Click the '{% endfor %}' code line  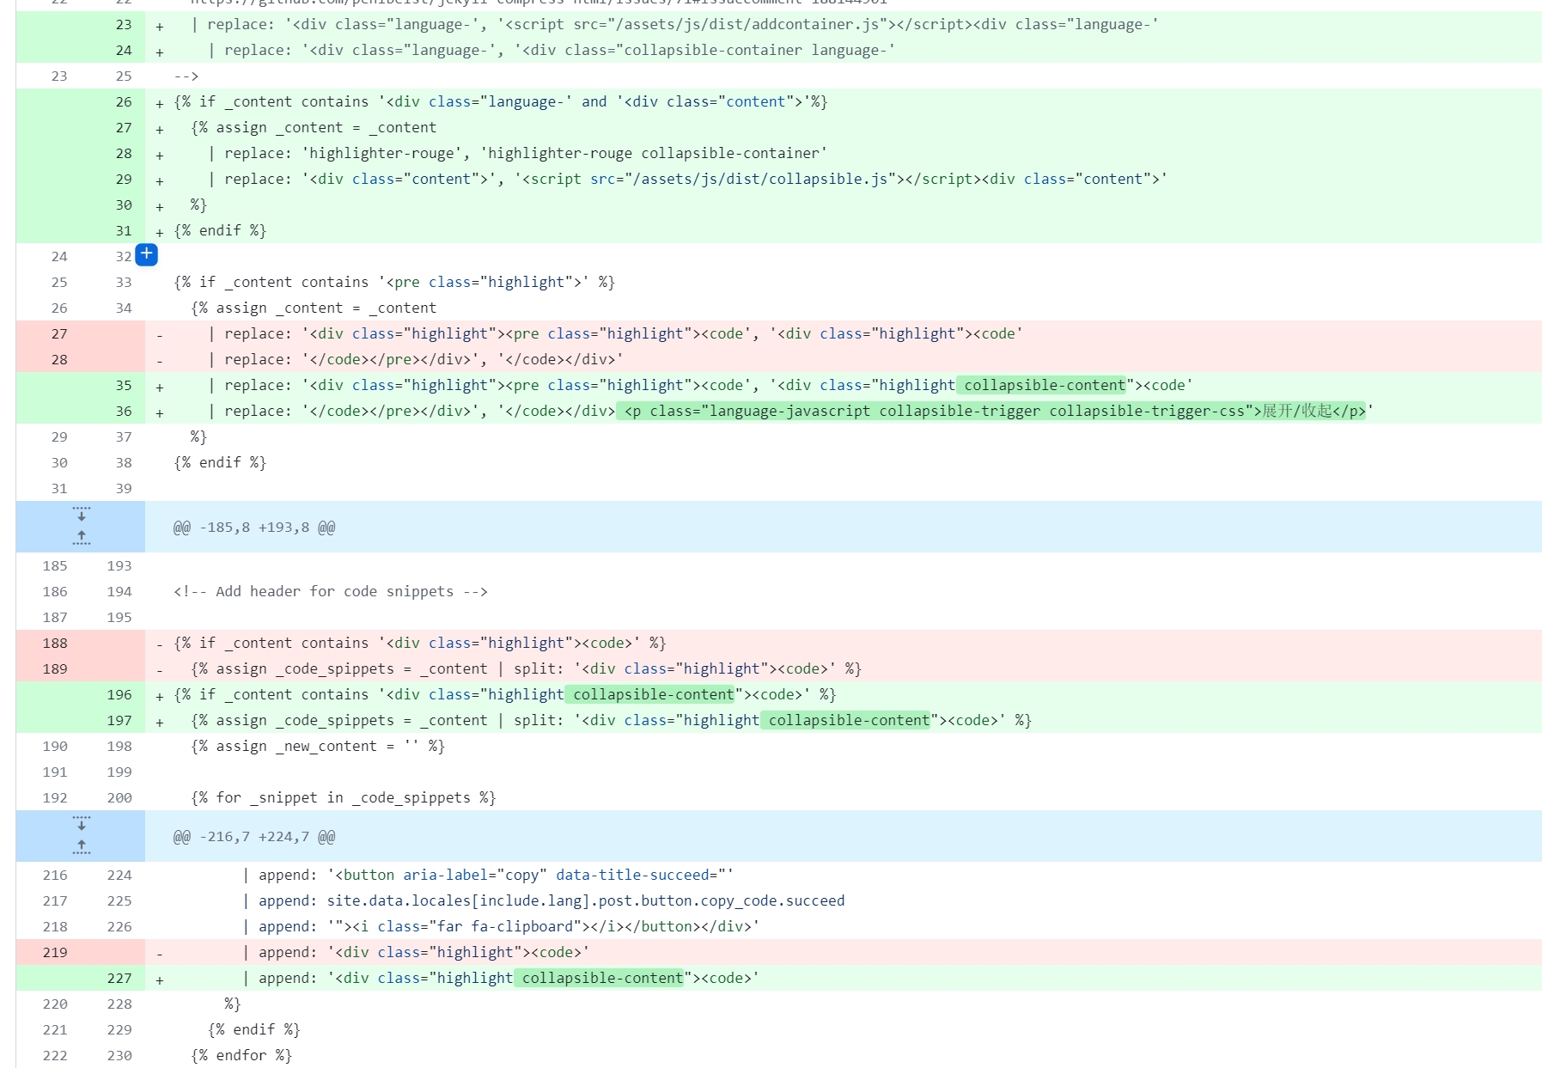click(x=241, y=1055)
